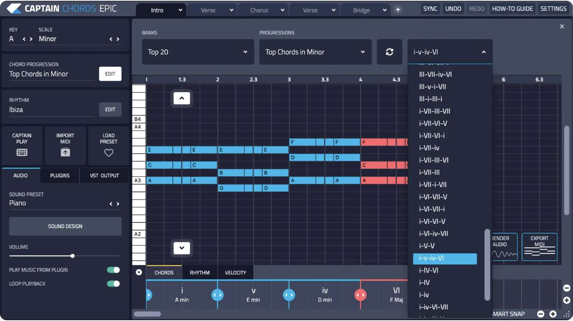Shift notes down an octave arrow
Screen dimensions: 573x321
(181, 248)
